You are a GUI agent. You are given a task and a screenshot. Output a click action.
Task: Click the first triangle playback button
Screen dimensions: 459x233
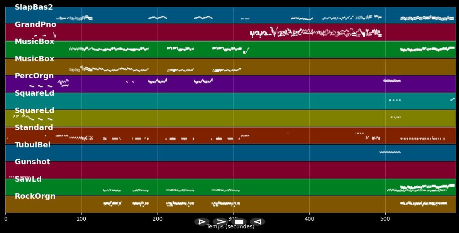[202, 222]
